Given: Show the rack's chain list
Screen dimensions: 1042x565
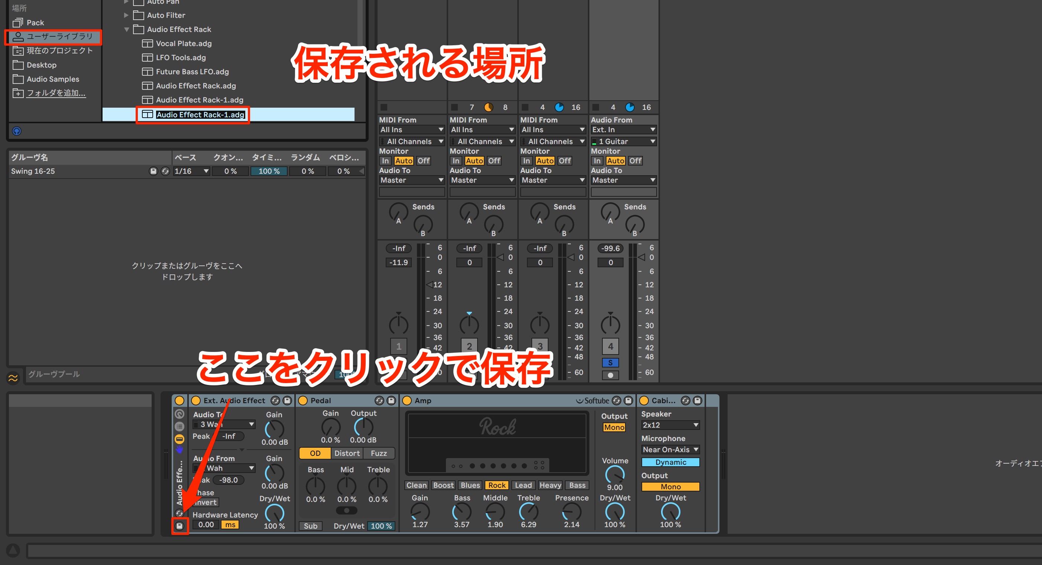Looking at the screenshot, I should 179,427.
